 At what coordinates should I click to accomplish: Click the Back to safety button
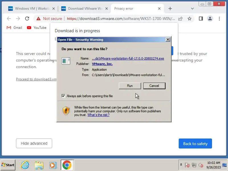click(195, 144)
